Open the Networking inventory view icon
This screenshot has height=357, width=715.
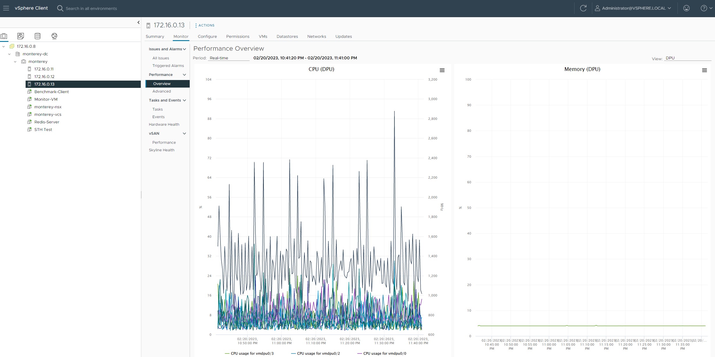pyautogui.click(x=54, y=36)
